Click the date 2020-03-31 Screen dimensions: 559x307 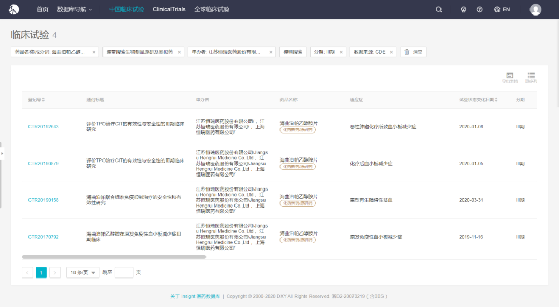point(471,200)
